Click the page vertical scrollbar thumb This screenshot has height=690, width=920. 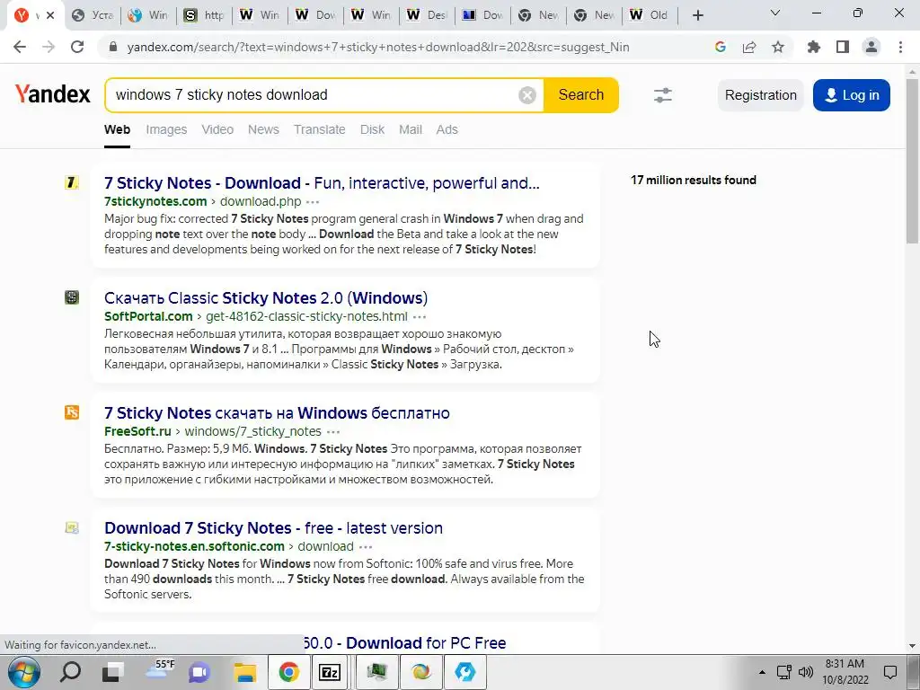click(x=912, y=162)
